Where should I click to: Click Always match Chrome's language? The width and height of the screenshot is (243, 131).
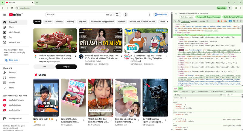click(208, 17)
